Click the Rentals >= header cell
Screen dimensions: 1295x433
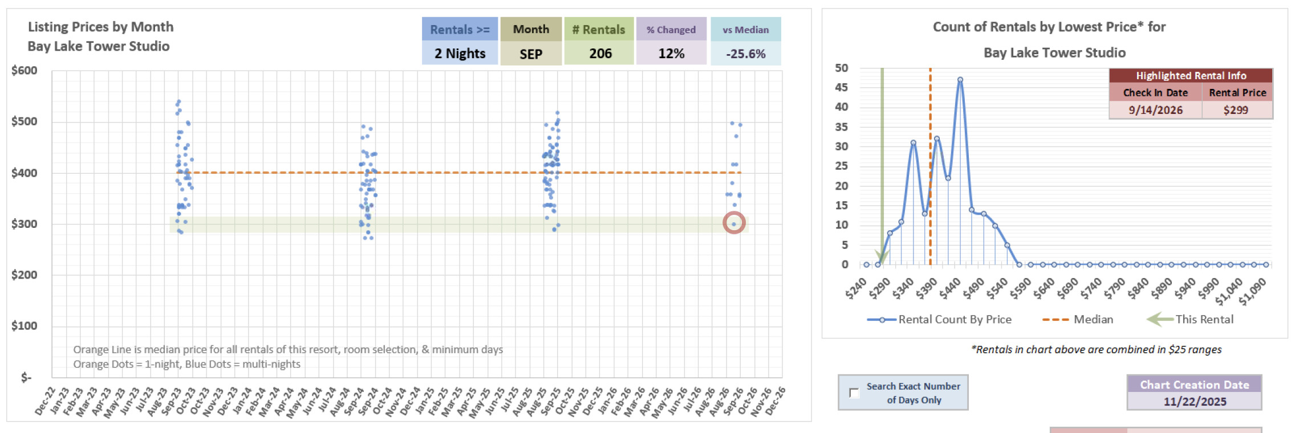(460, 30)
